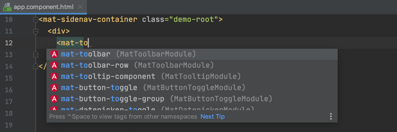Toggle the fold marker on line 13

(x=35, y=54)
